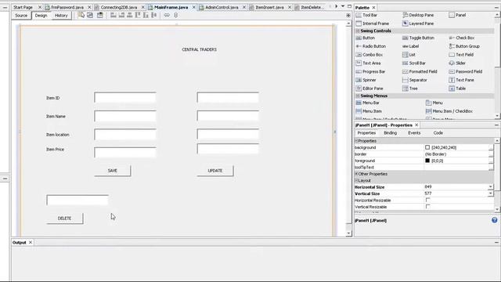Viewport: 501px width, 282px height.
Task: Select Combo Box component in Palette
Action: (369, 55)
